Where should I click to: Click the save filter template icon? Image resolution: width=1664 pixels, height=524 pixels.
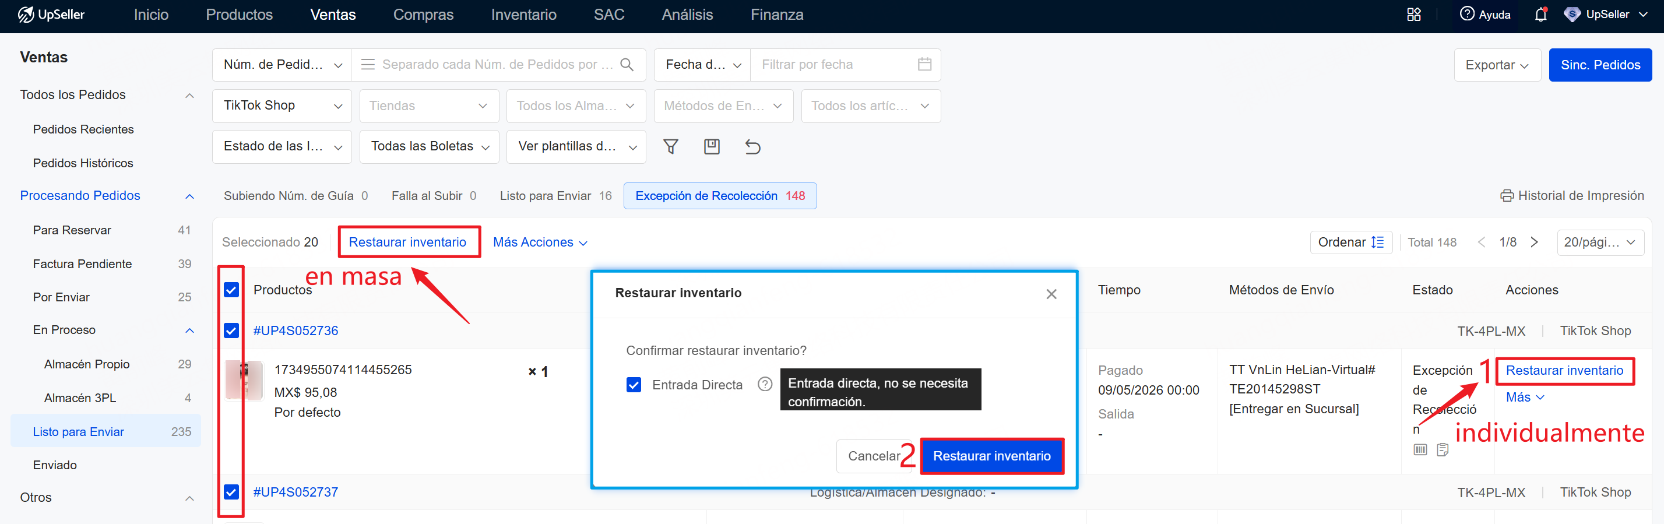(x=711, y=147)
